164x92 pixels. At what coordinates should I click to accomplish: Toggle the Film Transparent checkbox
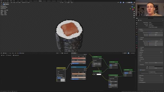141,70
